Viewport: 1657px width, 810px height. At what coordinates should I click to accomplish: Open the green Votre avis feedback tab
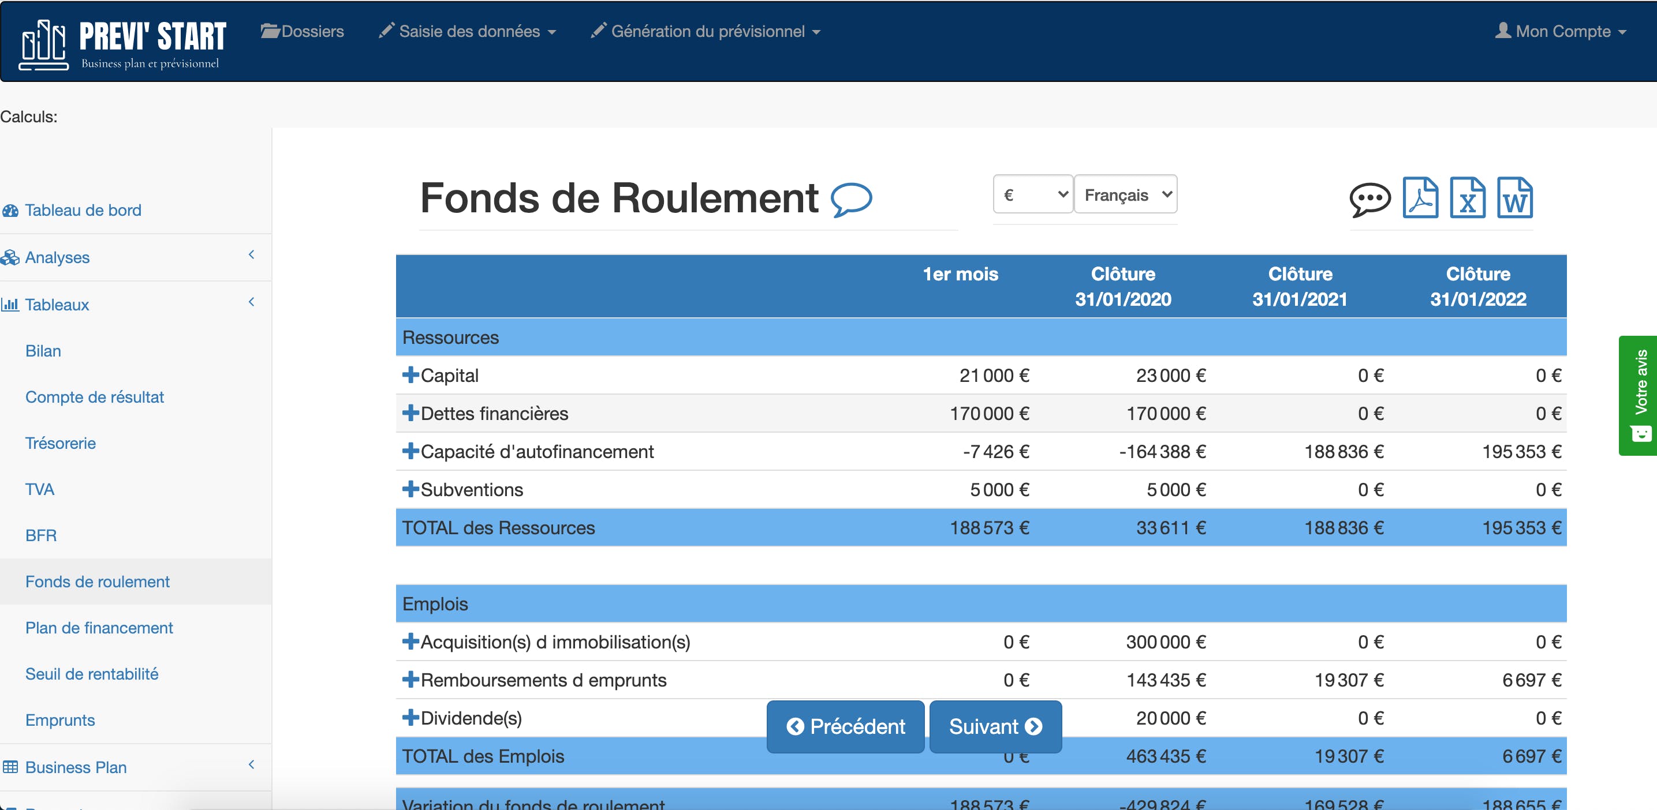[1640, 395]
